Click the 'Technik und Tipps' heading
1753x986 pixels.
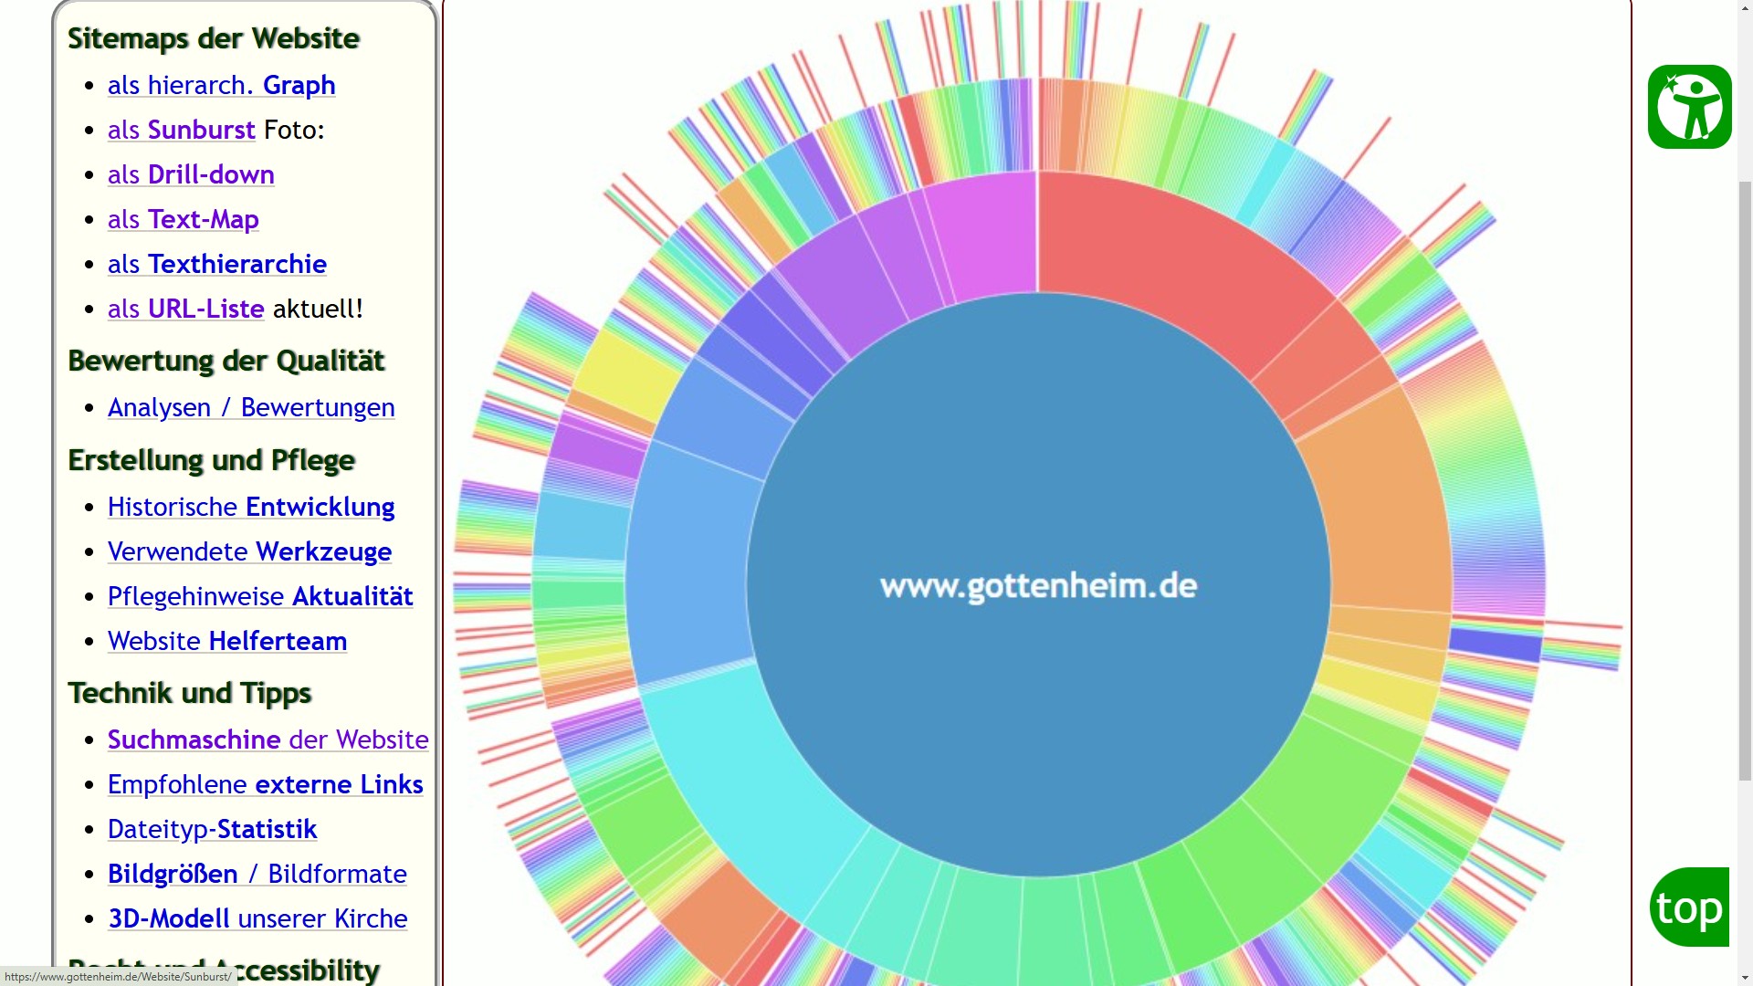point(189,693)
